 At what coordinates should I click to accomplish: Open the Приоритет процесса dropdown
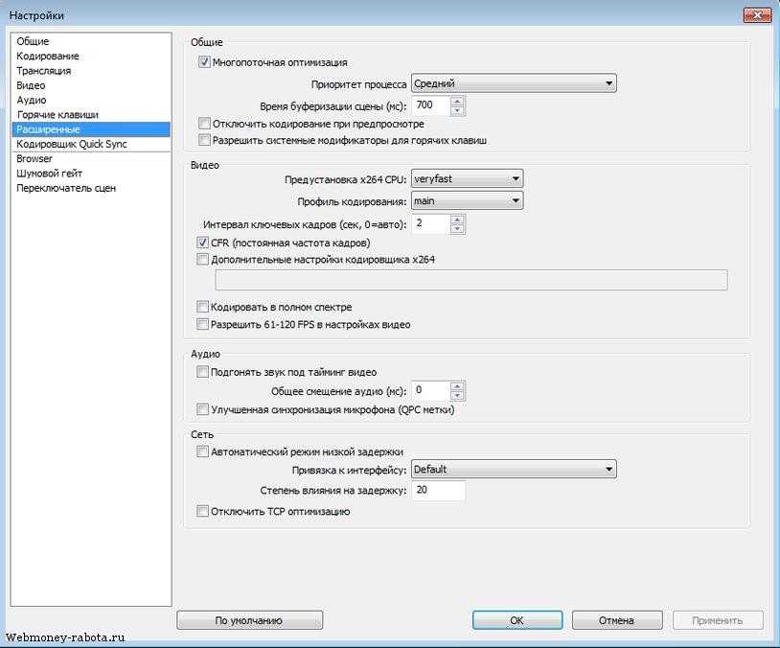(x=514, y=83)
